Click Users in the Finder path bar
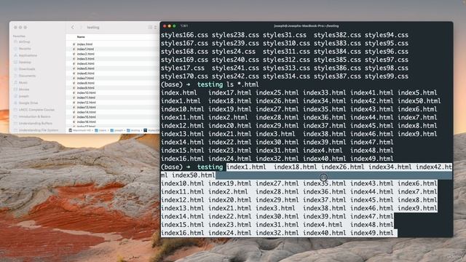The width and height of the screenshot is (466, 262). click(x=103, y=130)
